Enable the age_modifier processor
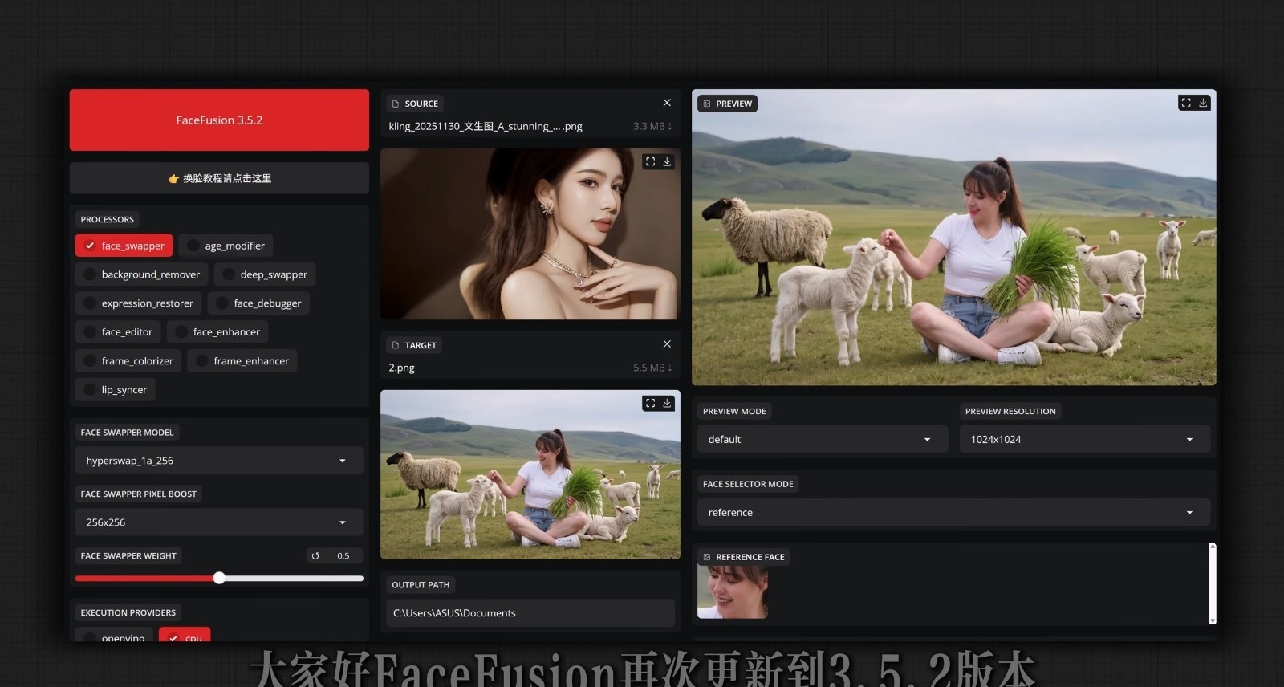Viewport: 1284px width, 687px height. point(226,246)
